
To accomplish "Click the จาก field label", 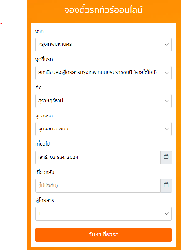I will point(40,31).
